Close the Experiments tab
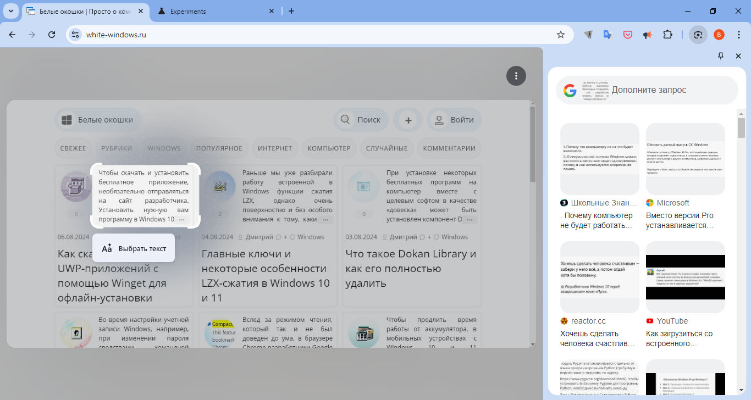 pyautogui.click(x=272, y=11)
